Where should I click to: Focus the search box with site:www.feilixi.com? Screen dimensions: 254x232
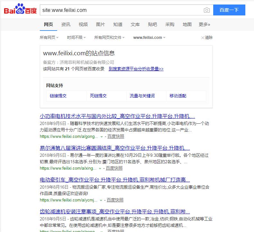click(x=121, y=10)
